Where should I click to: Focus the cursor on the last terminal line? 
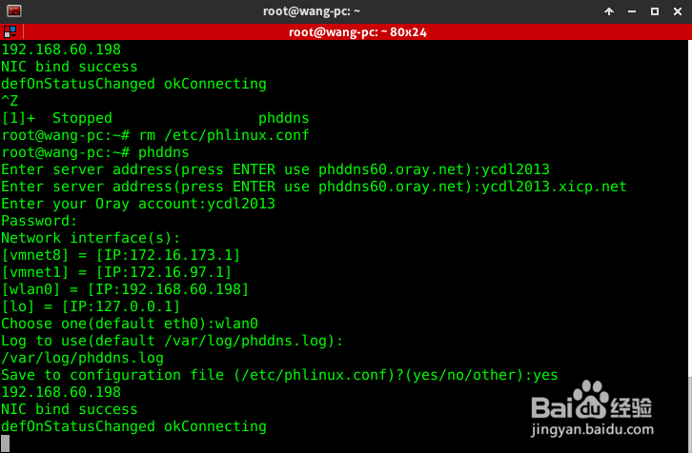(8, 443)
